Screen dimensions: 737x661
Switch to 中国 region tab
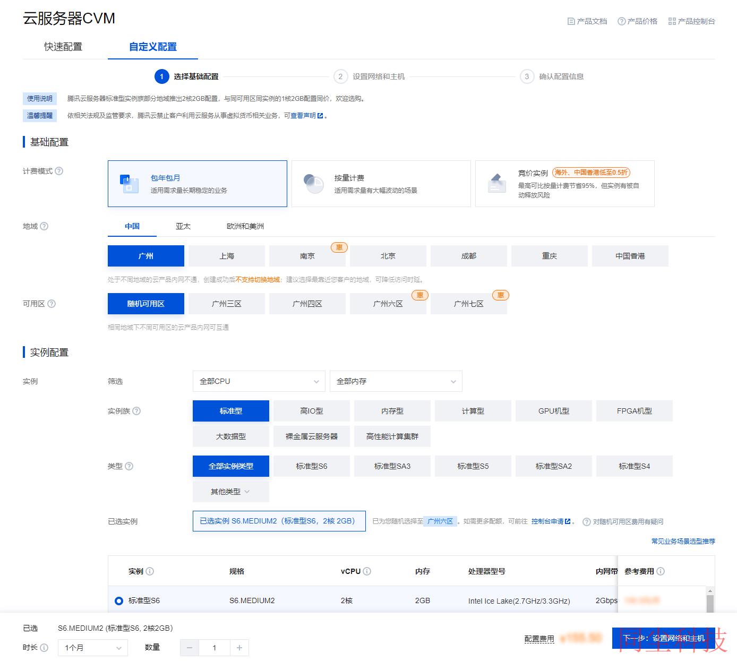click(132, 226)
